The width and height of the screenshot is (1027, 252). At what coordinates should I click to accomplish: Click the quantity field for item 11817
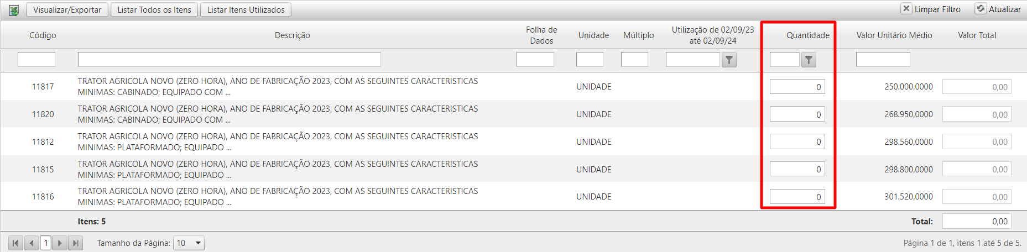pyautogui.click(x=797, y=87)
